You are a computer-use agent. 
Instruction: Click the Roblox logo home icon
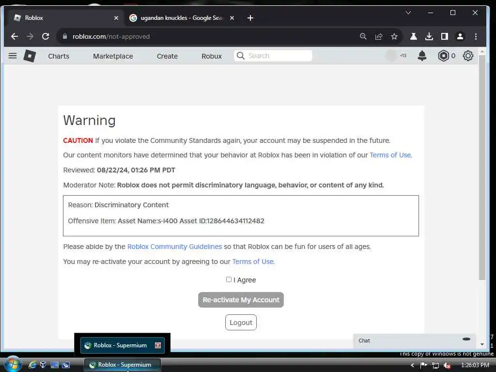30,56
